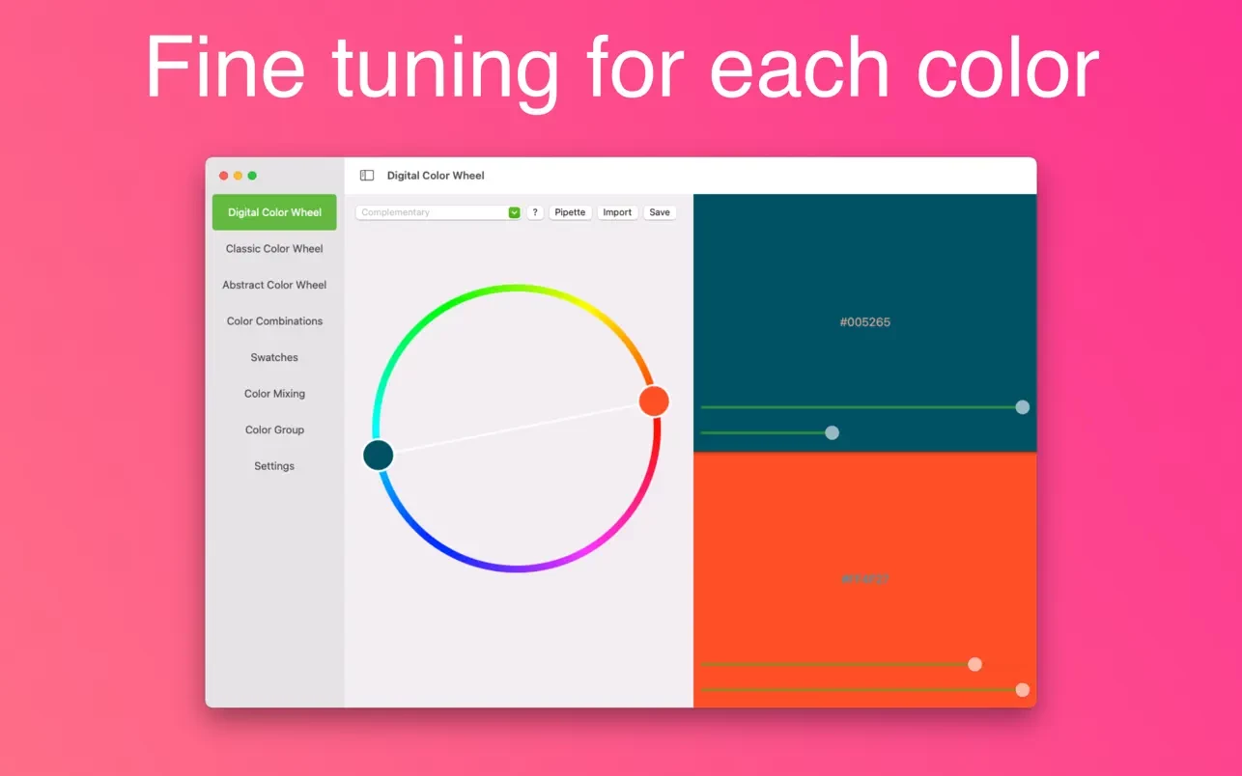Select the orange handle on the color wheel

654,399
